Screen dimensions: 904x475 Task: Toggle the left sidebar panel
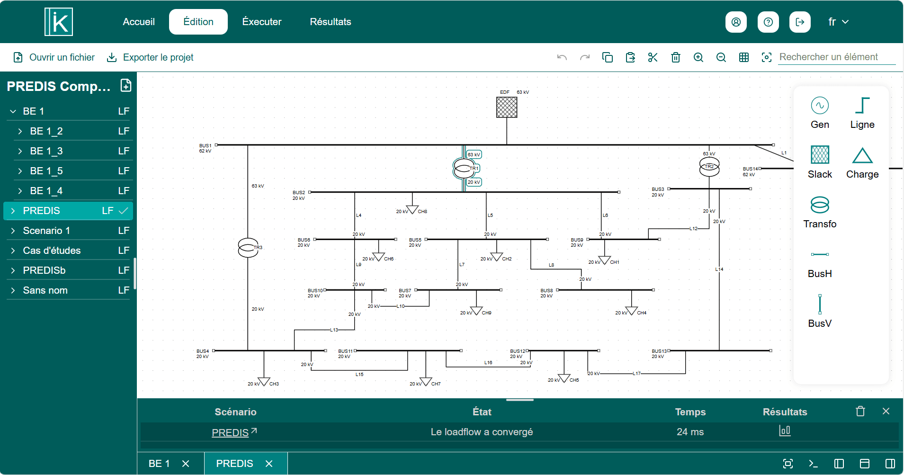tap(839, 464)
